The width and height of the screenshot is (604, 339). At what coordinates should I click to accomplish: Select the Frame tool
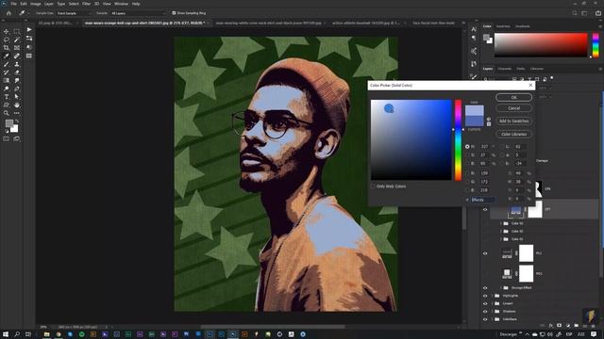[17, 48]
